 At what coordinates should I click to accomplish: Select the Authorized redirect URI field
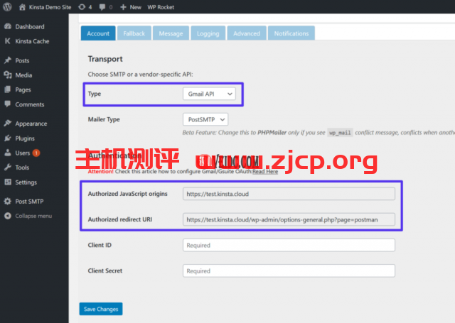pos(289,219)
